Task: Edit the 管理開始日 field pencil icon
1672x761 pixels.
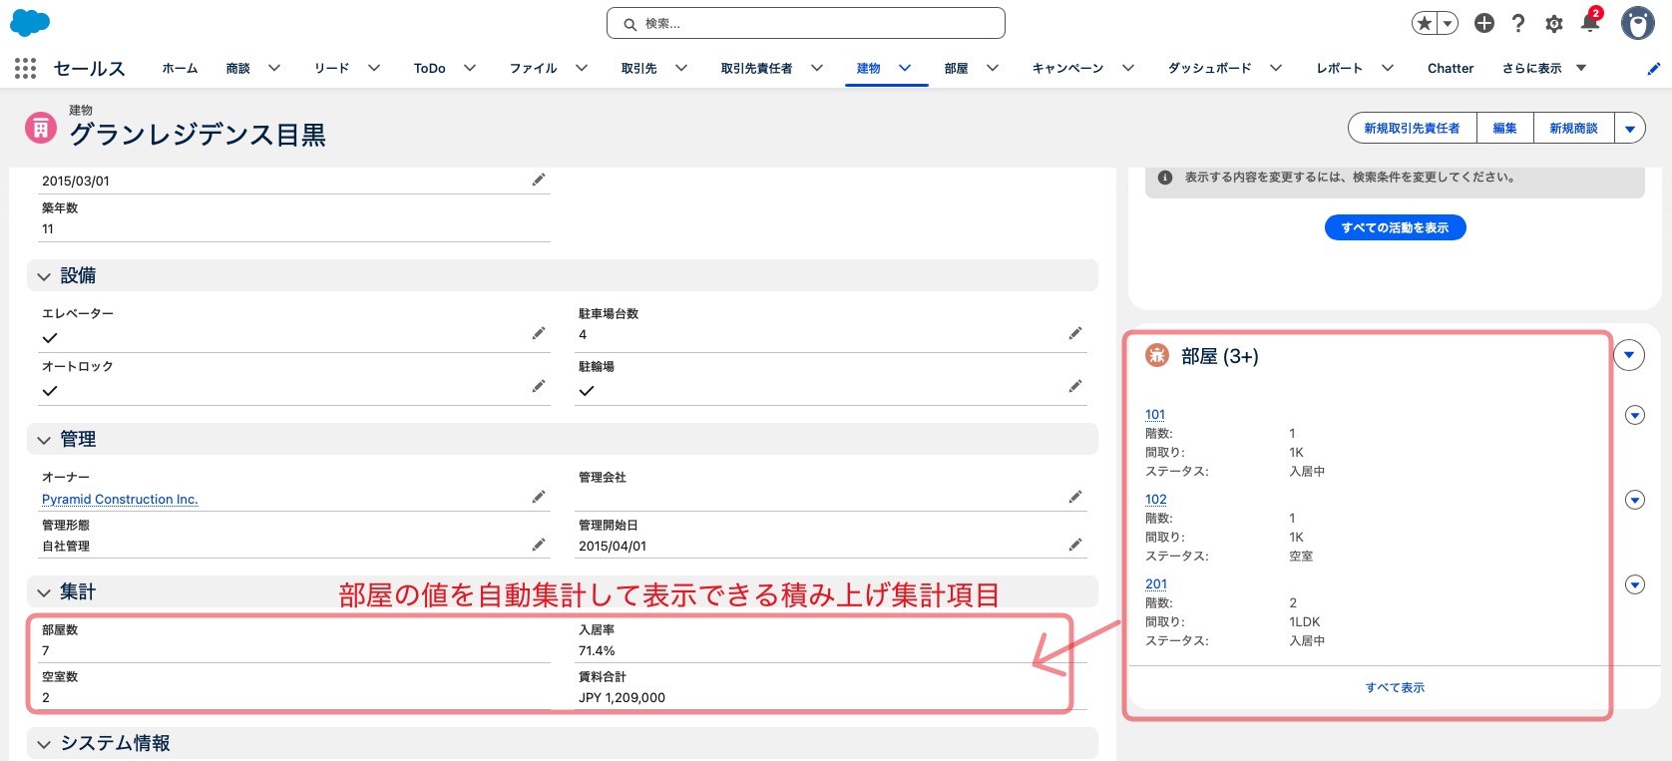Action: coord(1075,545)
